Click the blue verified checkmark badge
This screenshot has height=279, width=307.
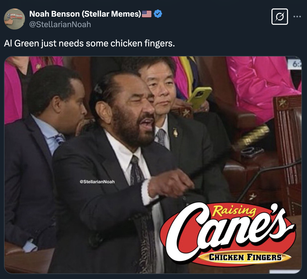pos(158,14)
